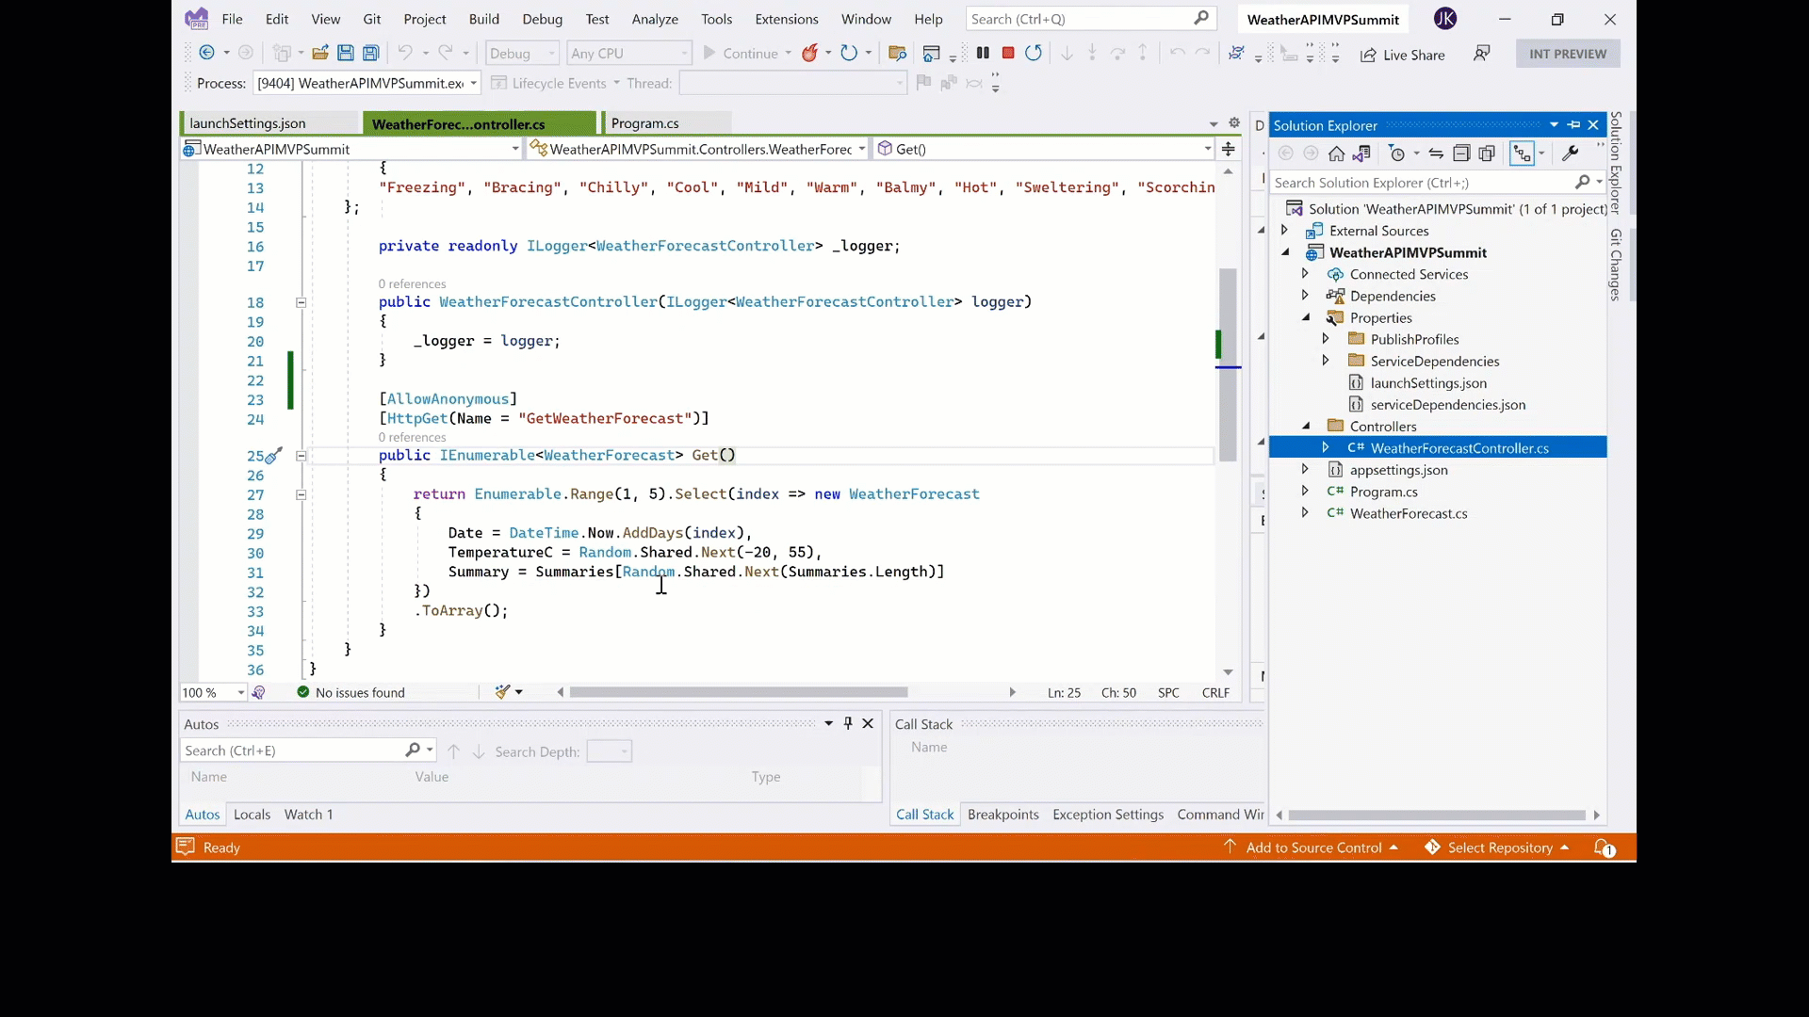Switch to the Program.cs tab

644,123
